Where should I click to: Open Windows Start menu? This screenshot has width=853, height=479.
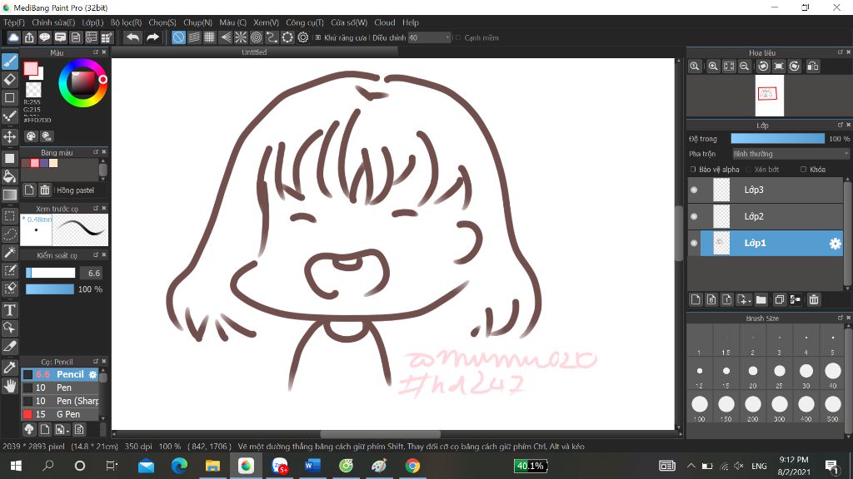pyautogui.click(x=16, y=466)
